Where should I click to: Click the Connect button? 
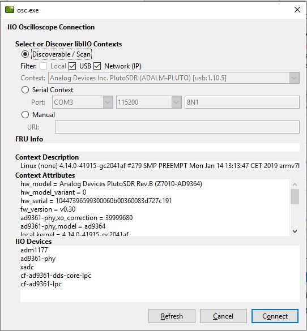pyautogui.click(x=275, y=316)
